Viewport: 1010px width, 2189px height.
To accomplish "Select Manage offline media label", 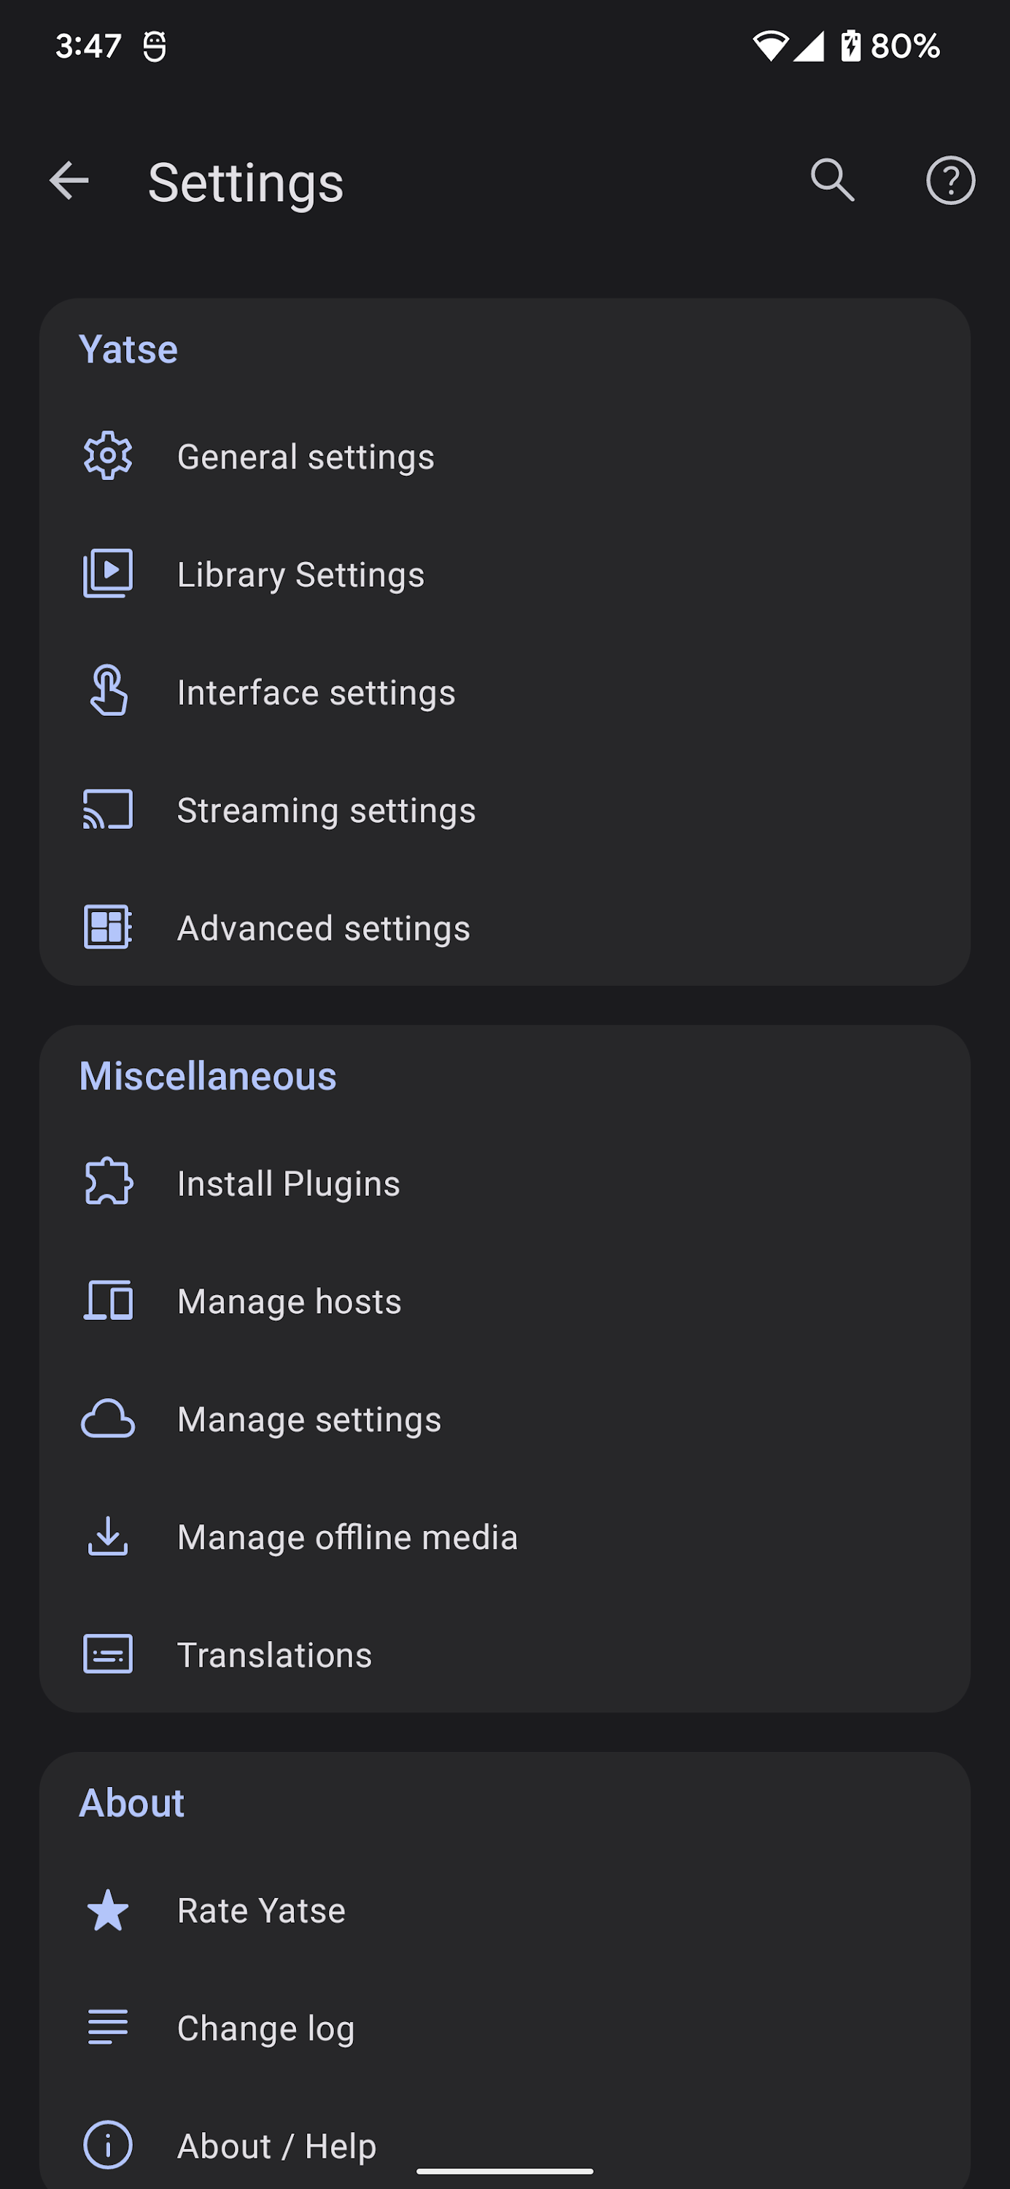I will point(347,1537).
